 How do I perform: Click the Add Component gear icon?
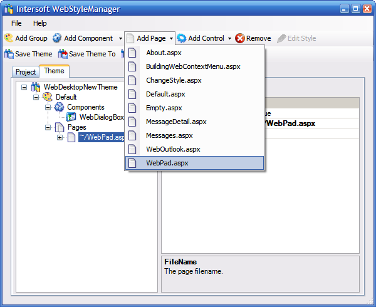pos(57,38)
